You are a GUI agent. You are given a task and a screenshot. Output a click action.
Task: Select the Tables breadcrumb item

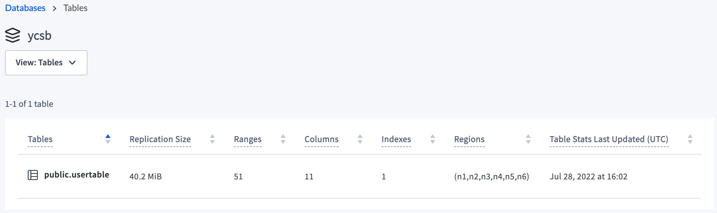75,8
